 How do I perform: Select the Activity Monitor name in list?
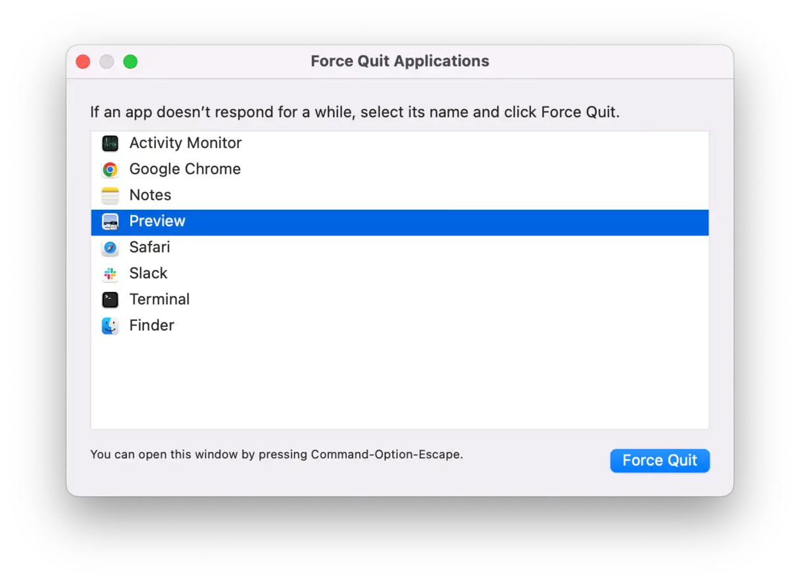[185, 143]
